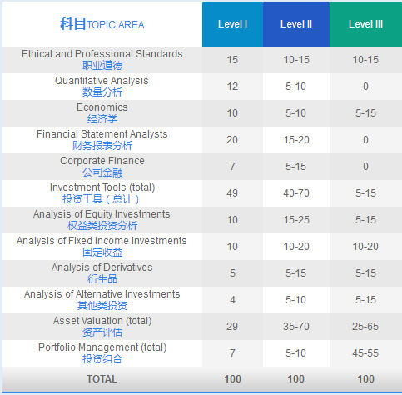Open the 公司金融 link
Image resolution: width=402 pixels, height=395 pixels.
coord(102,172)
